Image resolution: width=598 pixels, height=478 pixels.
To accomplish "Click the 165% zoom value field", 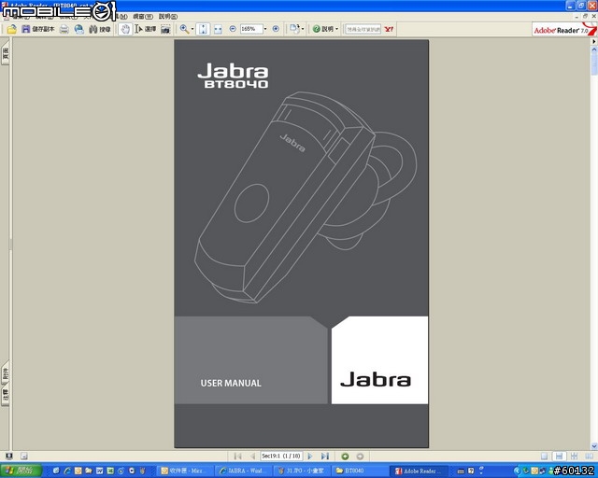I will (251, 29).
